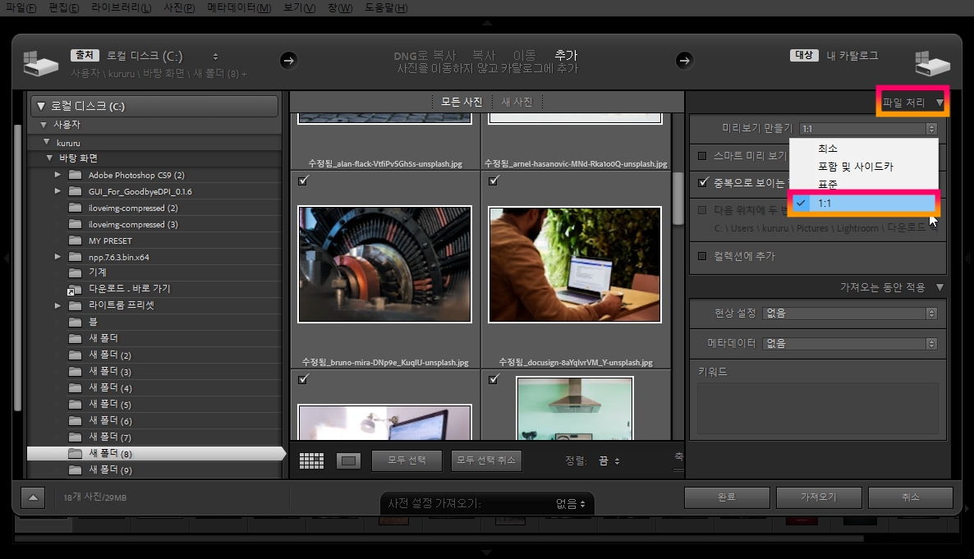This screenshot has width=974, height=559.
Task: Click the source disk drive icon
Action: coord(40,63)
